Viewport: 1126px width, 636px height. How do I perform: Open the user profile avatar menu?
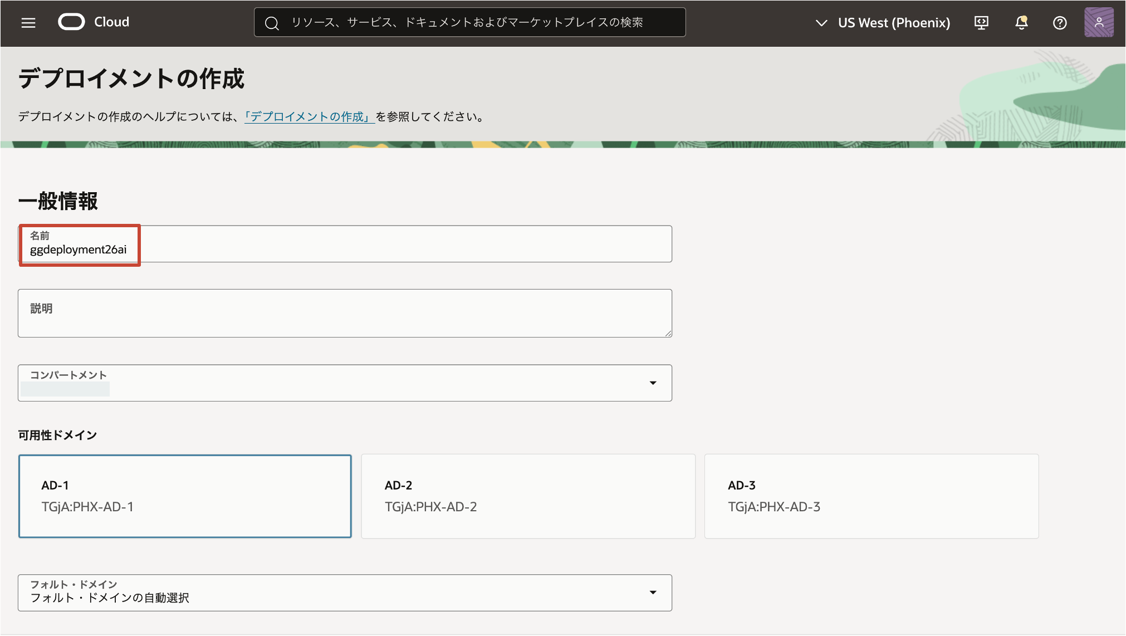pos(1099,23)
